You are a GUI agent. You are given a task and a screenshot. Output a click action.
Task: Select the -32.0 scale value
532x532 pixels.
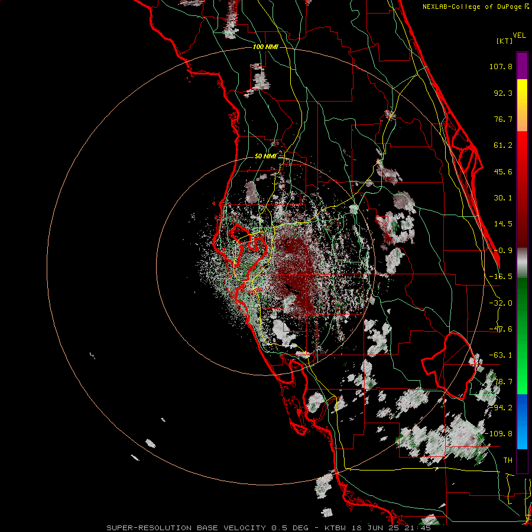pos(501,303)
